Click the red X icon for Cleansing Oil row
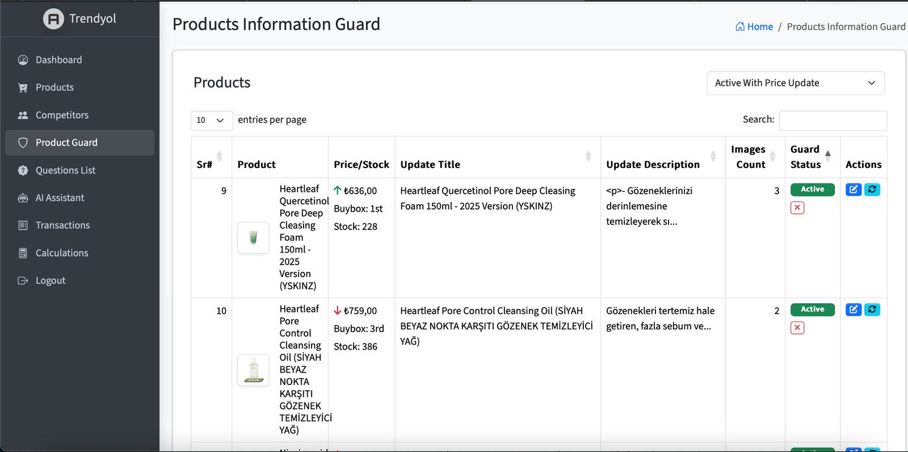The image size is (908, 452). point(797,328)
